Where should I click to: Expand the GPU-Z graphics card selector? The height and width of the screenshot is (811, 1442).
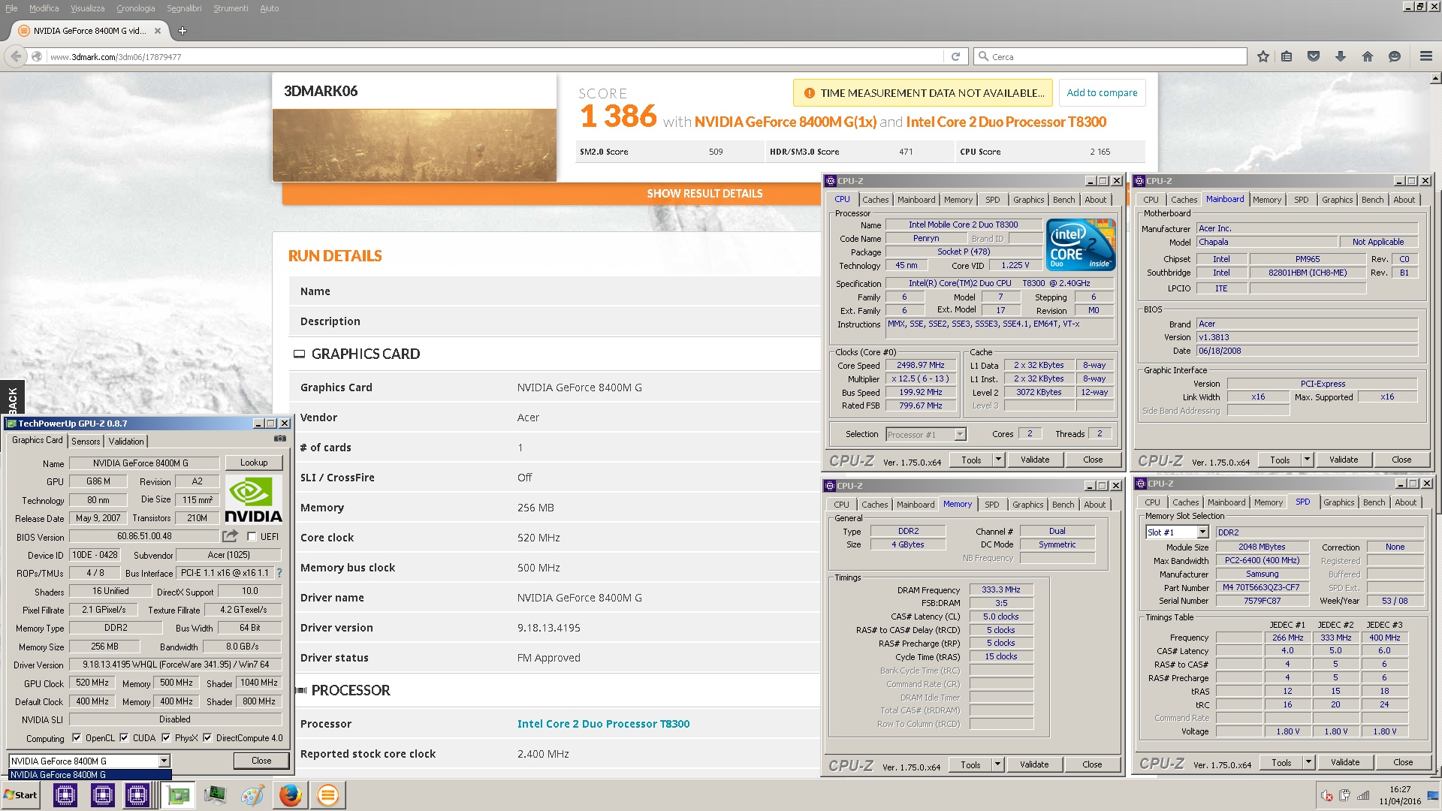[x=164, y=761]
